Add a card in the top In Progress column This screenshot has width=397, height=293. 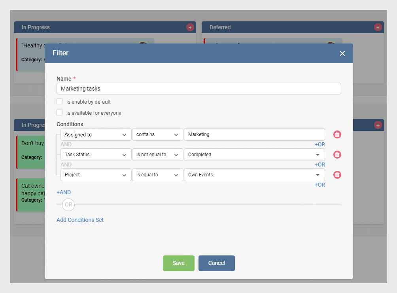[x=190, y=27]
